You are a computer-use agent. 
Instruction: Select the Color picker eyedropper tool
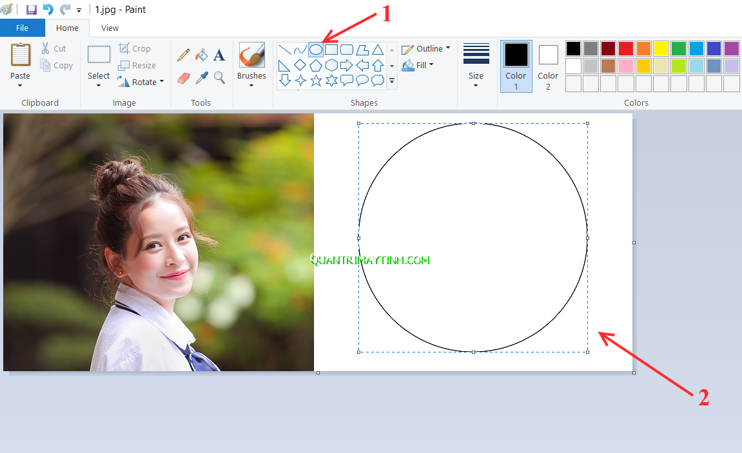tap(202, 77)
